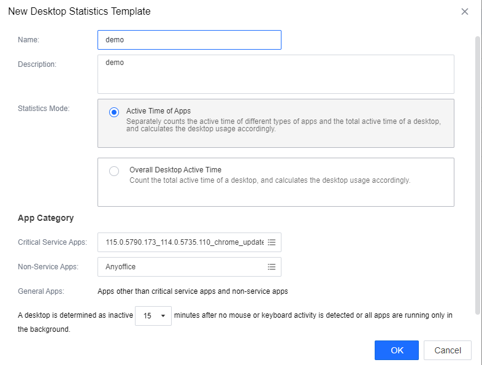Viewport: 482px width, 365px height.
Task: Click the General Apps explanation text
Action: [x=193, y=291]
